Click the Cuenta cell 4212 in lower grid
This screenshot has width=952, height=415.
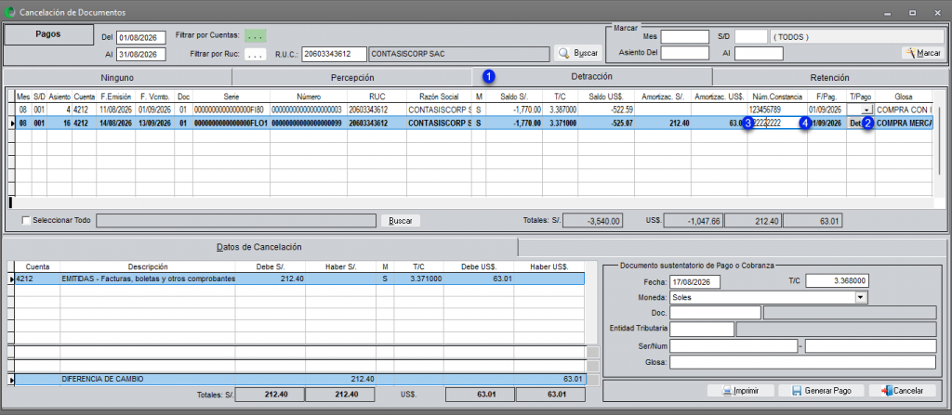[x=37, y=279]
